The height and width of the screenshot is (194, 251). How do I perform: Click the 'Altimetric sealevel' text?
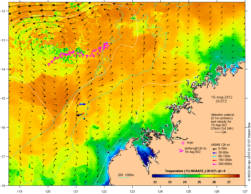click(x=222, y=115)
